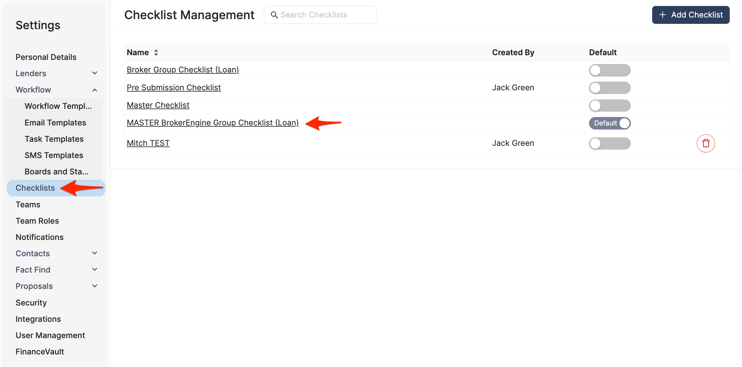Click the search magnifier icon
Viewport: 742px width, 367px height.
point(274,15)
